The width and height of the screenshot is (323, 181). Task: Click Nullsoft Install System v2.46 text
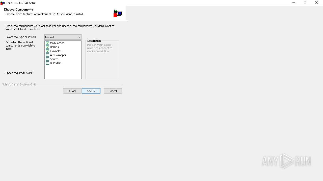click(19, 84)
